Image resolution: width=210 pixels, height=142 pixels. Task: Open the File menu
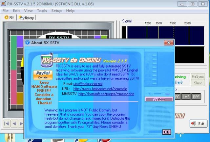pyautogui.click(x=6, y=11)
